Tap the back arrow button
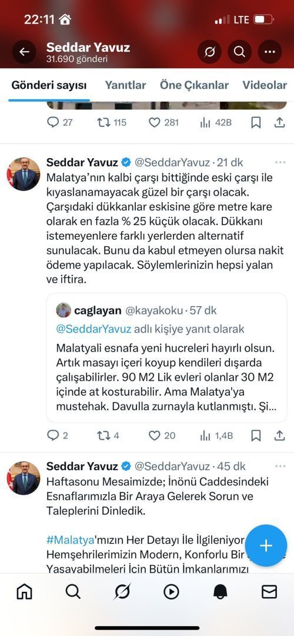The image size is (294, 636). coord(24,52)
